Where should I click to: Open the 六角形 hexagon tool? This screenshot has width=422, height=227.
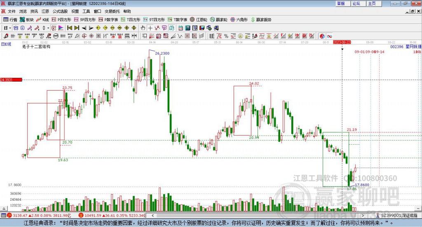[239, 20]
